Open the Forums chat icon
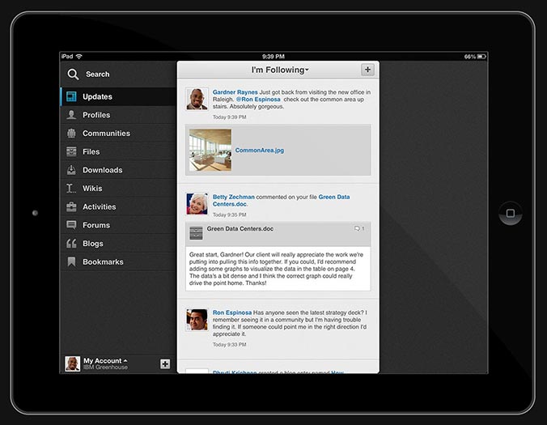This screenshot has width=547, height=425. point(72,225)
